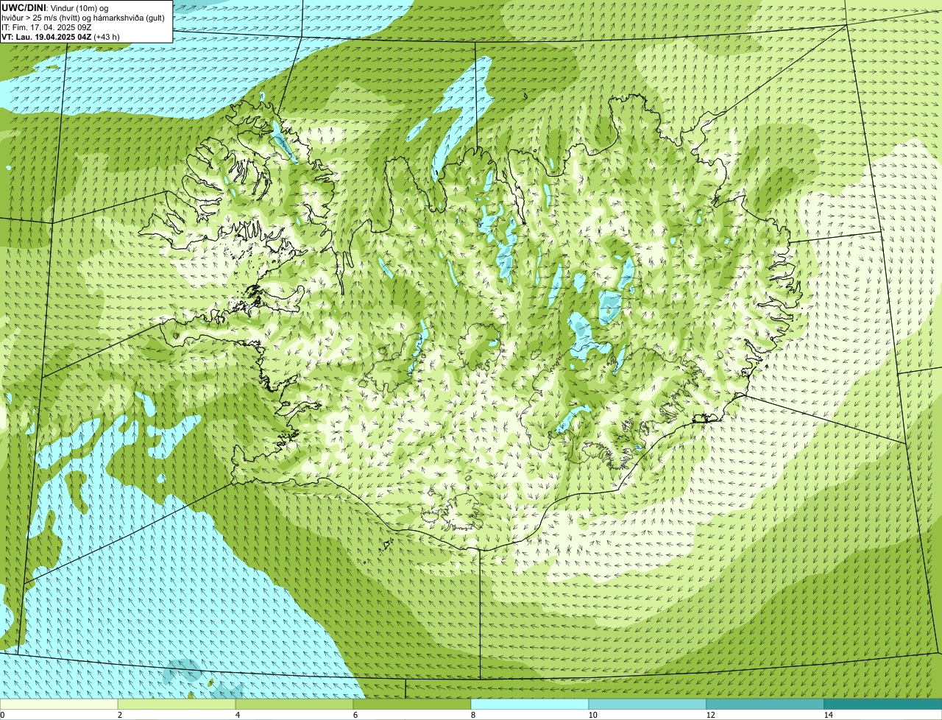This screenshot has height=720, width=942.
Task: Click the scale label '6'
Action: (x=355, y=715)
